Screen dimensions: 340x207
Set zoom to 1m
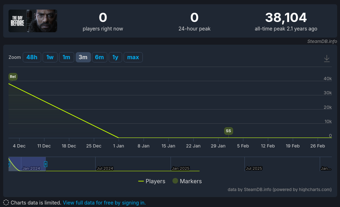[66, 57]
